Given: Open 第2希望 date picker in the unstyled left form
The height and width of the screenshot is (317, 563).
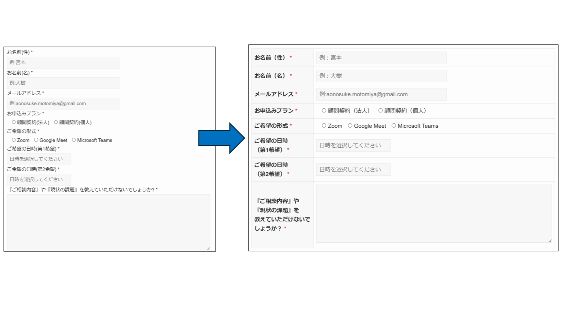Looking at the screenshot, I should 39,179.
